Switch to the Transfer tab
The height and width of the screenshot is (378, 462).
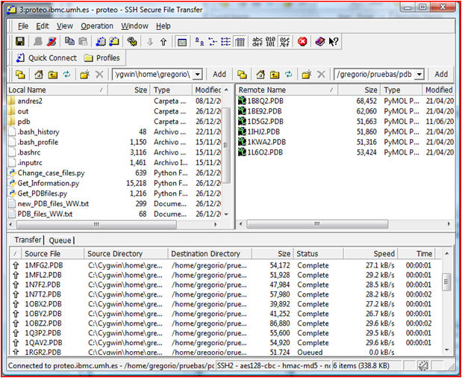tap(28, 240)
